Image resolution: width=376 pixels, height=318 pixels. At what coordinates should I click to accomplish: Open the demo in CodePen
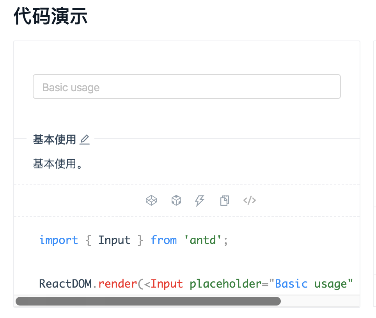pos(151,201)
